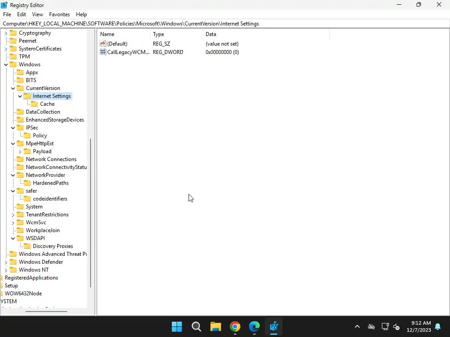Viewport: 450px width, 337px height.
Task: Expand the SystemCertificates key
Action: pos(6,49)
